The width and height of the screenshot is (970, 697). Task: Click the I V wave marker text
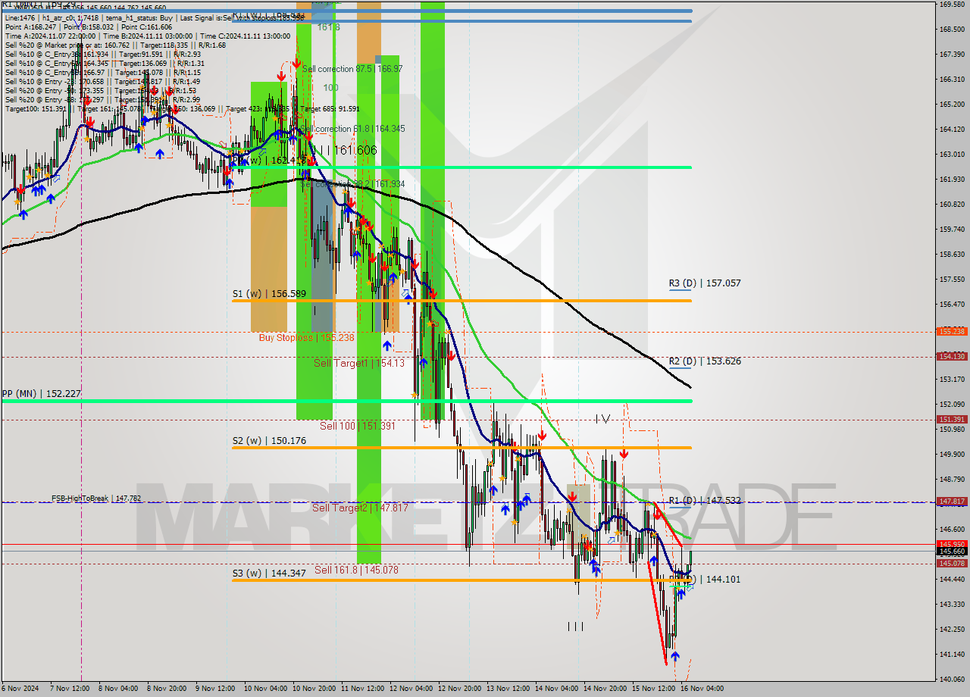coord(602,419)
